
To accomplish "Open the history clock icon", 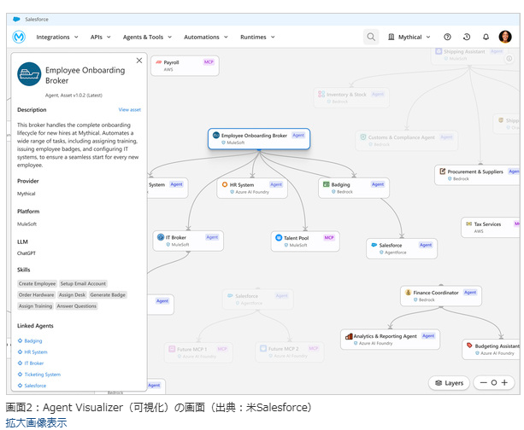I will (467, 37).
